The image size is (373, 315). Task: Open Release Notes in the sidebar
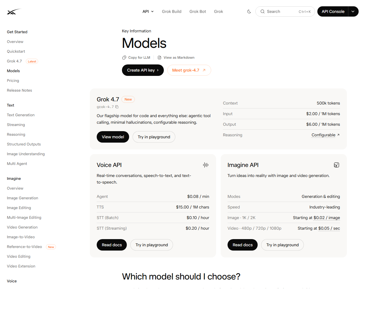pyautogui.click(x=20, y=90)
